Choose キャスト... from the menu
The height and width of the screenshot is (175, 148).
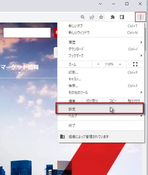pos(101,79)
